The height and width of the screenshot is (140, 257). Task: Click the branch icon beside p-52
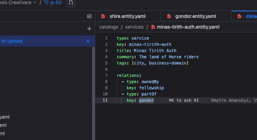46,3
